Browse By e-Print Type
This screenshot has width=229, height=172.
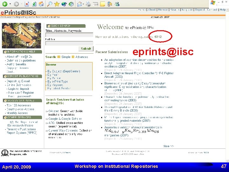(58, 82)
